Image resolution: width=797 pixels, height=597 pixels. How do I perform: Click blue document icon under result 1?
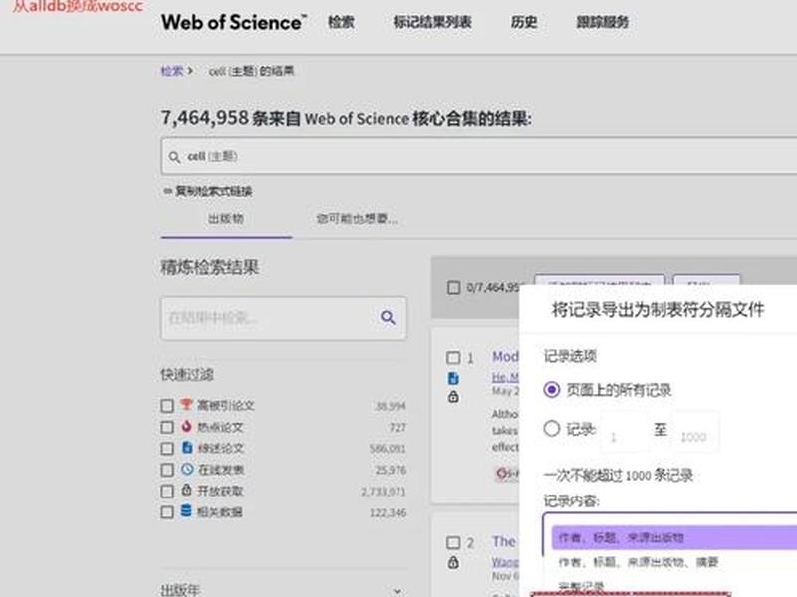point(453,378)
